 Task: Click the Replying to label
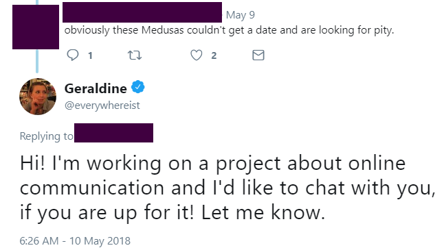pyautogui.click(x=46, y=136)
